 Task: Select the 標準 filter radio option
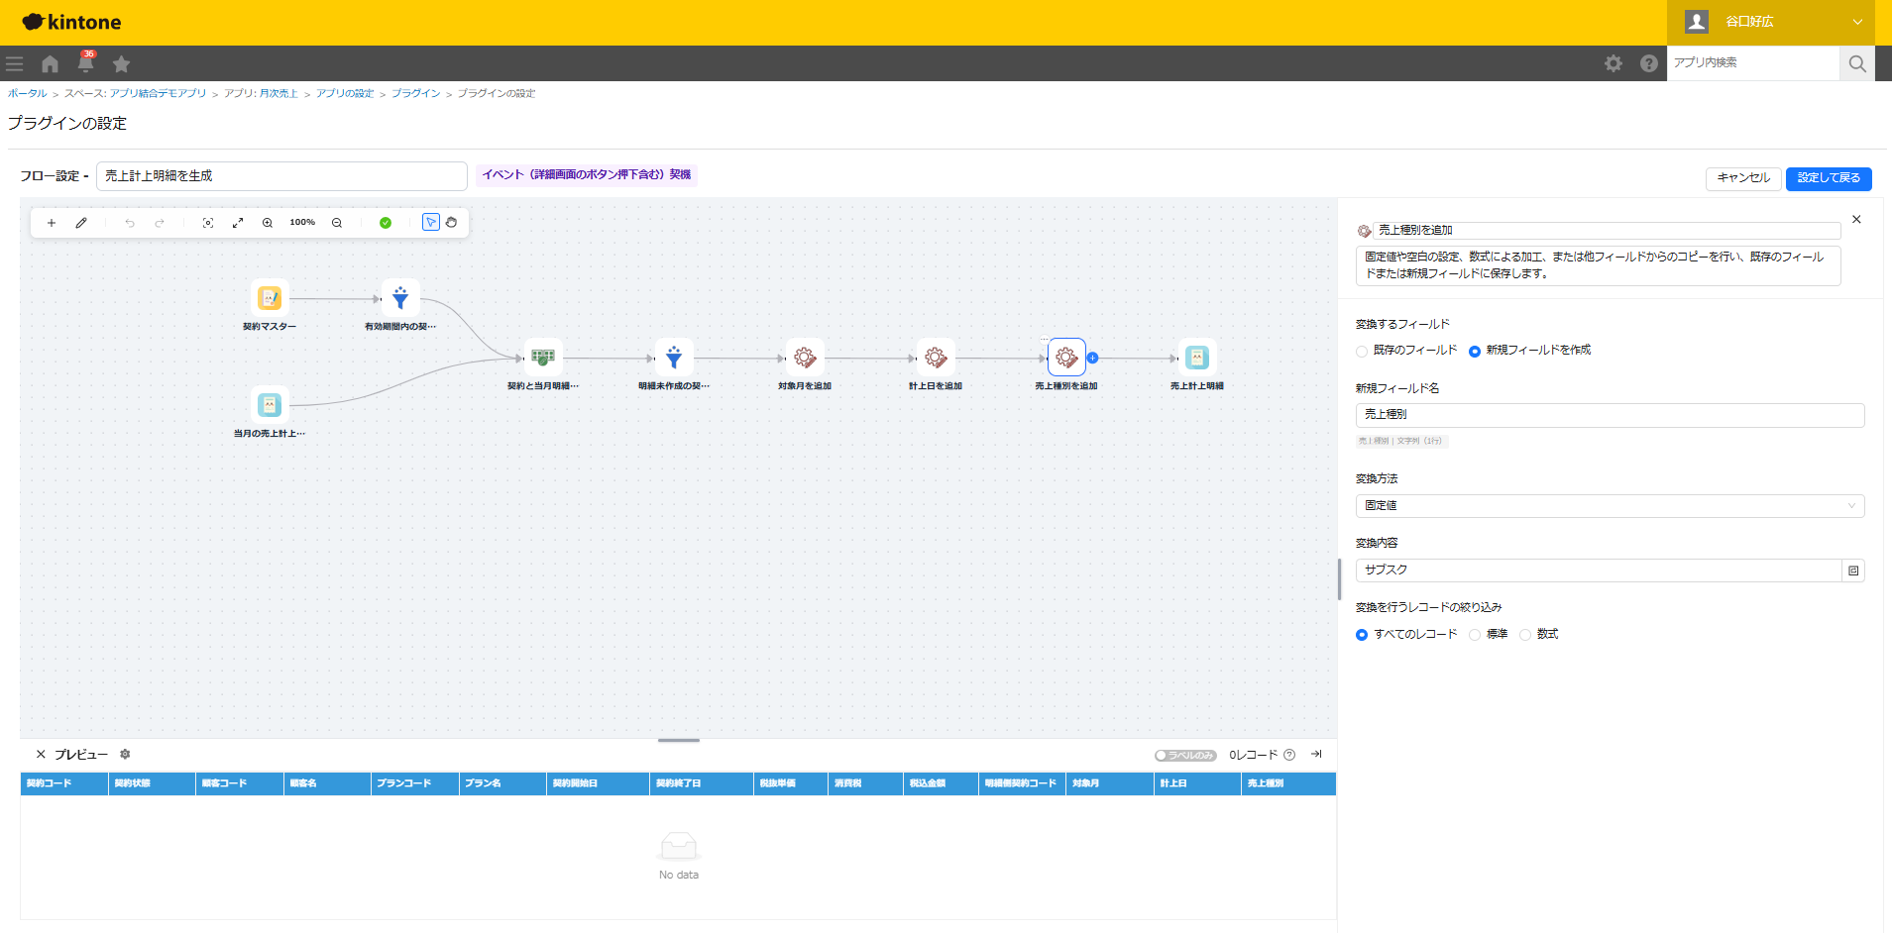[1475, 635]
